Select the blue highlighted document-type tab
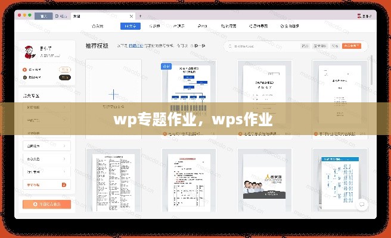 tap(131, 26)
